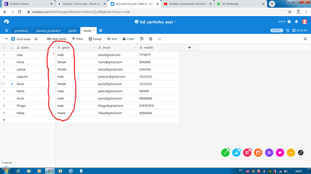The image size is (311, 174).
Task: Switch to the produtos table tab
Action: tap(21, 31)
